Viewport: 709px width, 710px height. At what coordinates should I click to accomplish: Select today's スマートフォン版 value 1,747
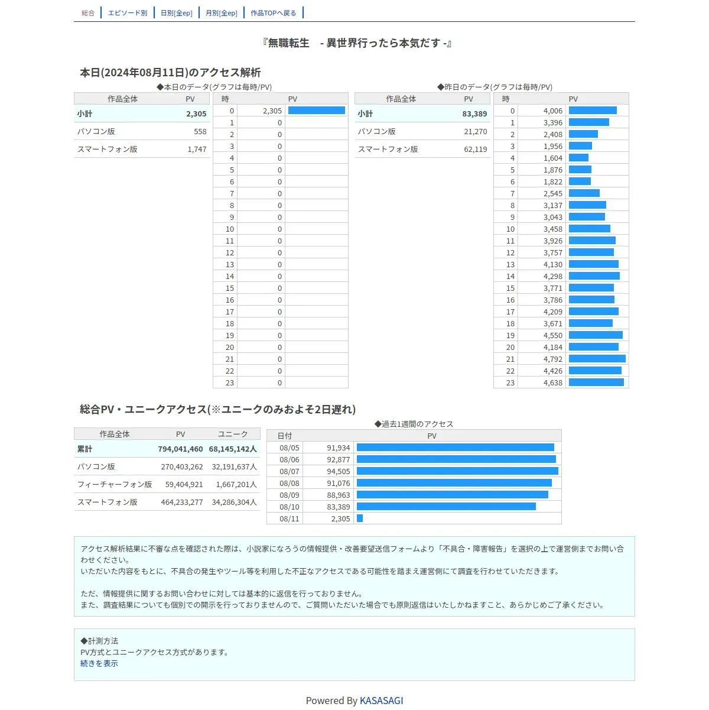[197, 150]
